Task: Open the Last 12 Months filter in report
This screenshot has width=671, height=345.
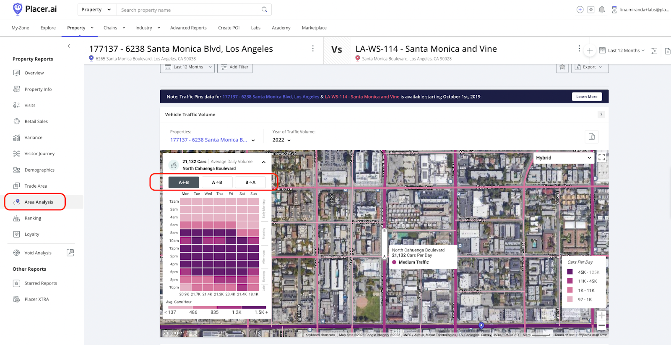Action: 188,67
